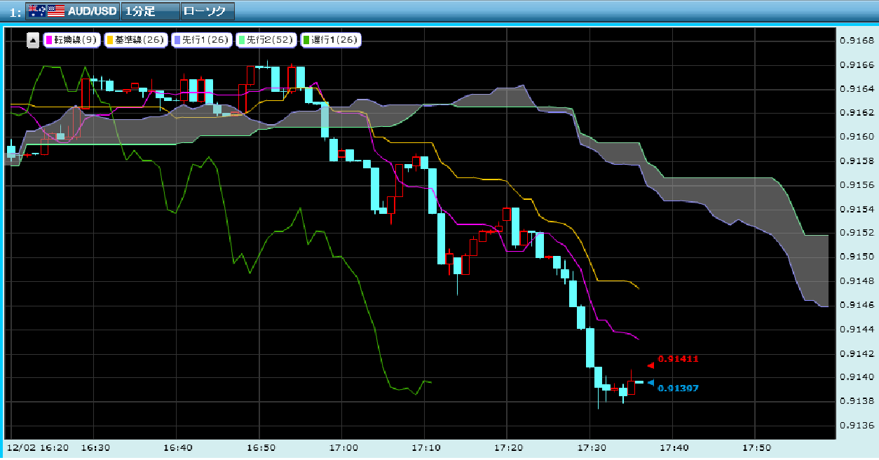Open the 1分足 timeframe selector
879x460 pixels.
tap(149, 11)
